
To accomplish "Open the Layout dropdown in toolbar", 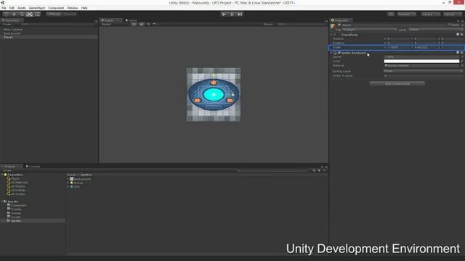I will coord(452,14).
